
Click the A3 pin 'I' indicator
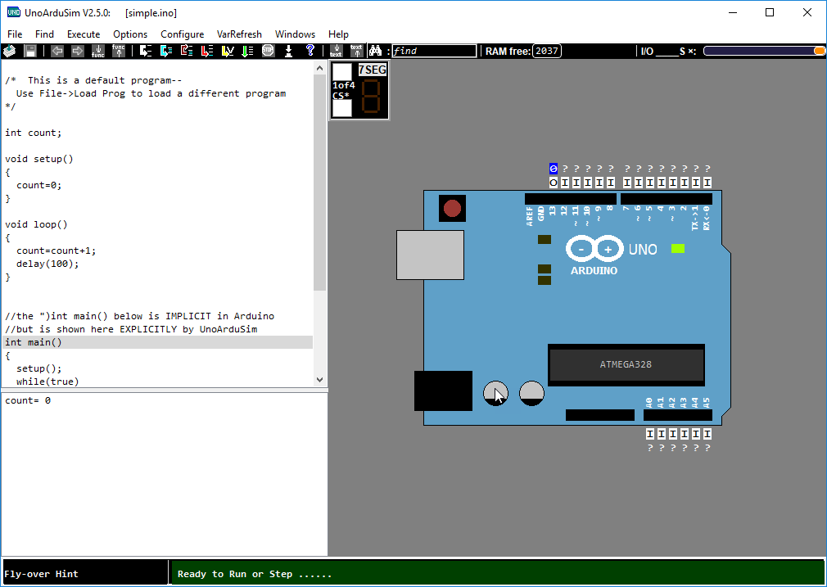click(684, 434)
